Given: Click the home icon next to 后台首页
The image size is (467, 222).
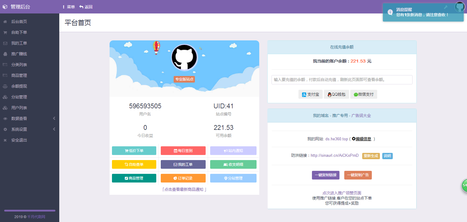Looking at the screenshot, I should click(x=5, y=22).
